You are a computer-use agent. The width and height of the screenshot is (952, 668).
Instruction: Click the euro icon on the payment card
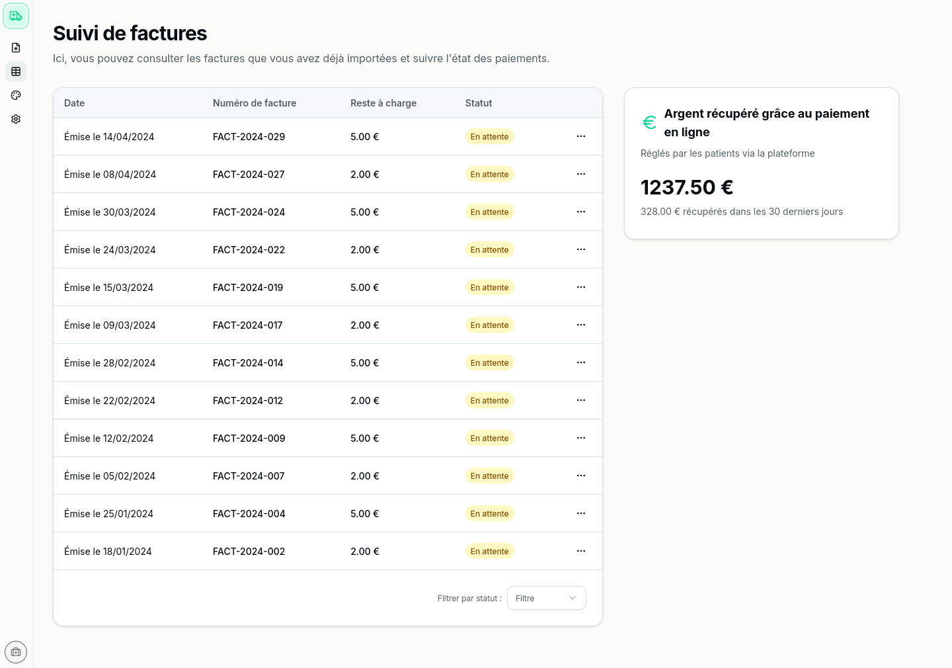click(x=649, y=122)
